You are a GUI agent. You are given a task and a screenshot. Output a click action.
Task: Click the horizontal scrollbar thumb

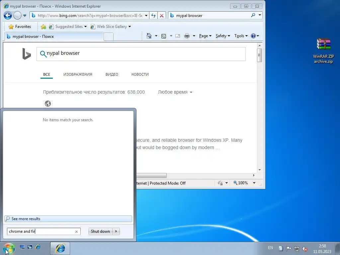click(151, 175)
